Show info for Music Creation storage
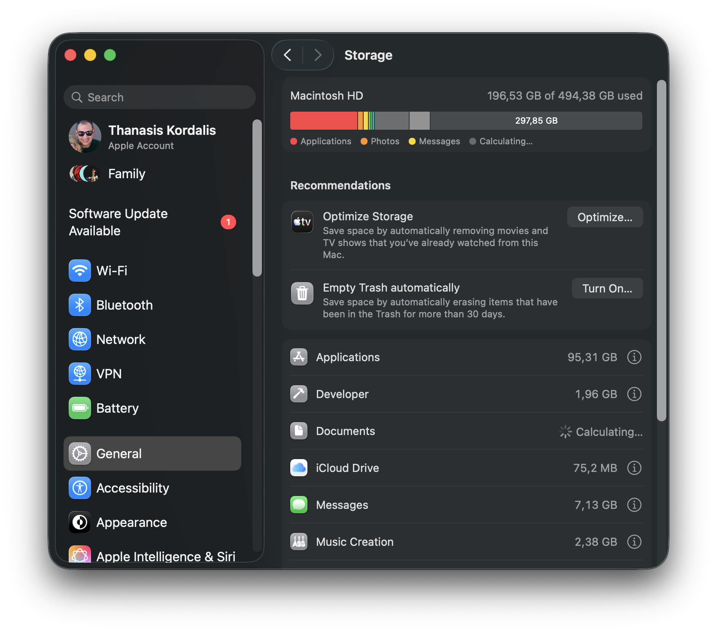This screenshot has height=633, width=717. pyautogui.click(x=634, y=542)
